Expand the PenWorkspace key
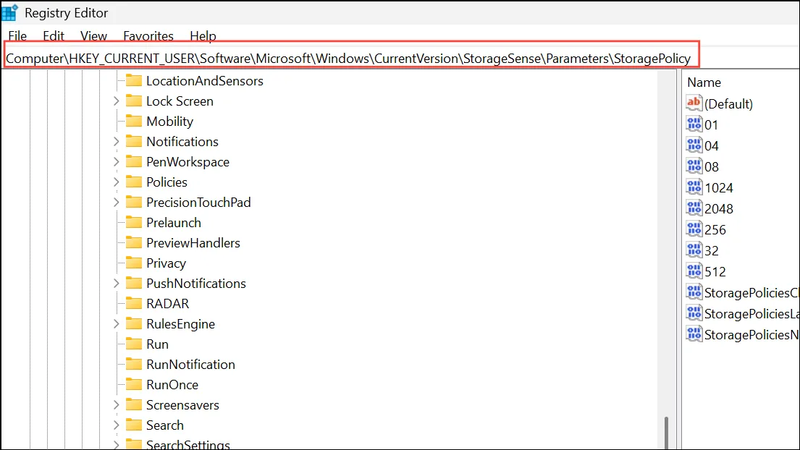This screenshot has height=450, width=800. point(116,161)
